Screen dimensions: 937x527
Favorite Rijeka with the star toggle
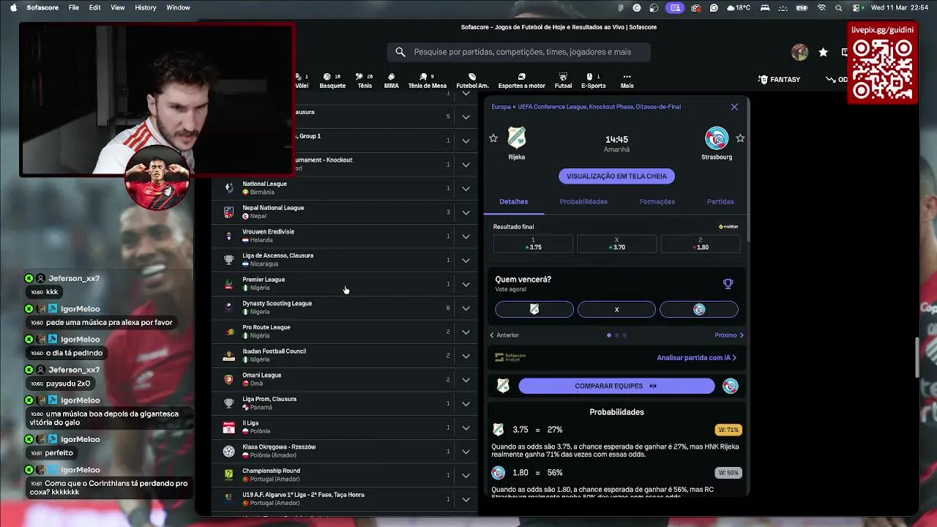coord(493,138)
